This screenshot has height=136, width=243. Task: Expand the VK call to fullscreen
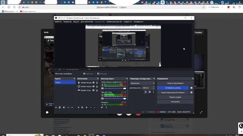coord(201,113)
